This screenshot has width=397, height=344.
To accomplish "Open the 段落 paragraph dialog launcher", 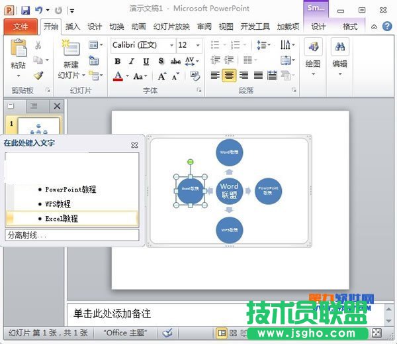I will 294,90.
